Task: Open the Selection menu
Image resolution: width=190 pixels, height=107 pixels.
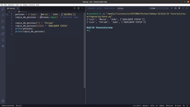Action: click(11, 5)
